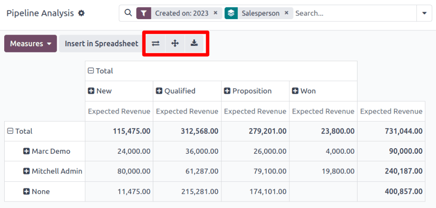Collapse the Total column header
The height and width of the screenshot is (208, 436).
coord(91,71)
